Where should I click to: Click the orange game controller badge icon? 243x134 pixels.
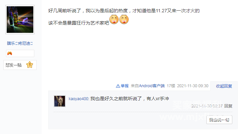[10, 53]
